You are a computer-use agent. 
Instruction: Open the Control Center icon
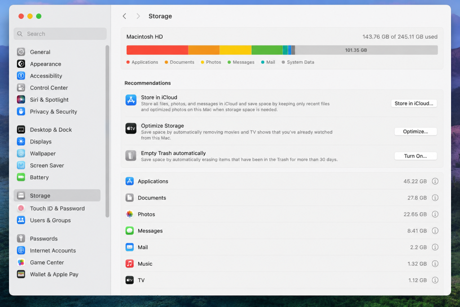[21, 88]
